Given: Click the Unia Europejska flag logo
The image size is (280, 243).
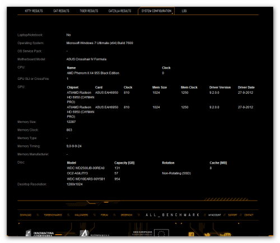Looking at the screenshot, I should [x=161, y=233].
